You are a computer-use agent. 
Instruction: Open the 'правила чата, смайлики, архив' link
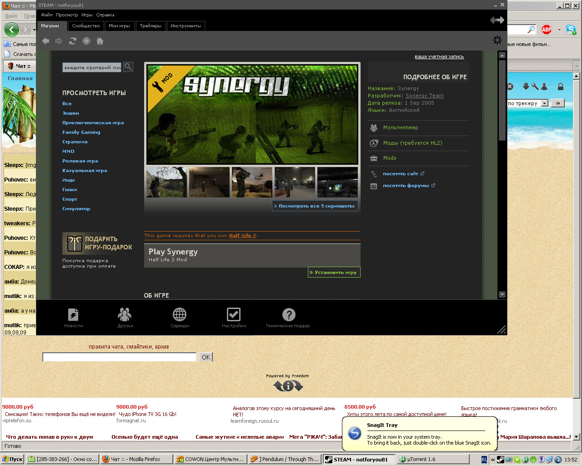click(129, 347)
